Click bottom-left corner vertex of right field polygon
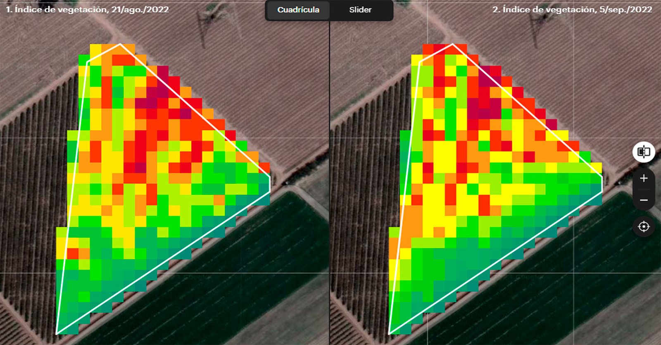Image resolution: width=661 pixels, height=345 pixels. pos(389,333)
